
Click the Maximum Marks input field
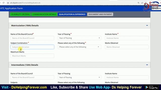[32, 56]
